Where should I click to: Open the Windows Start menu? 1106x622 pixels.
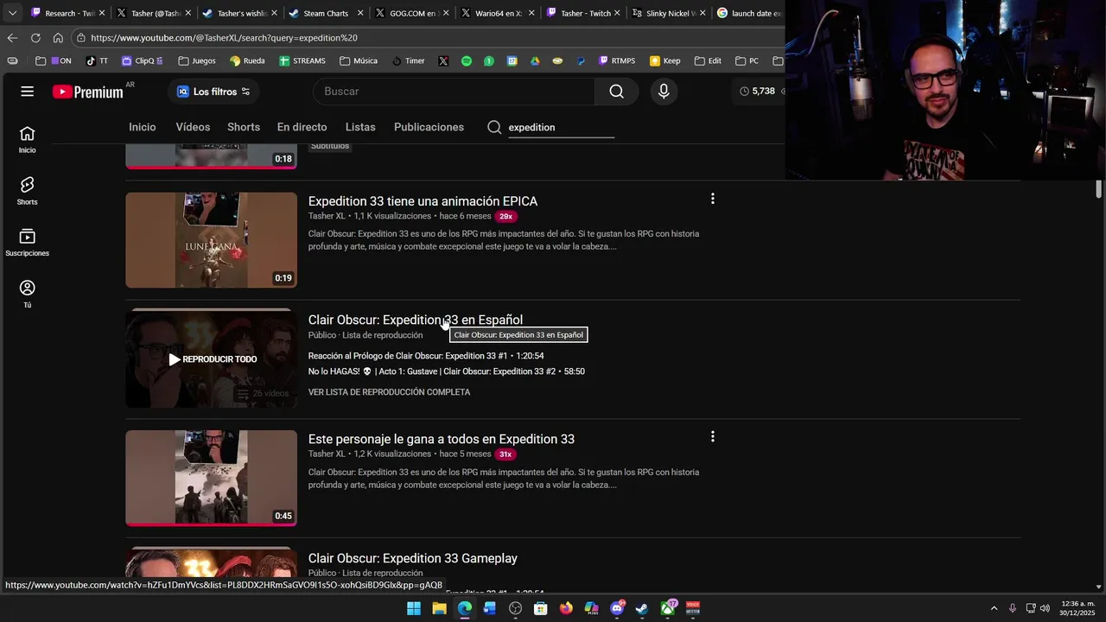[414, 608]
